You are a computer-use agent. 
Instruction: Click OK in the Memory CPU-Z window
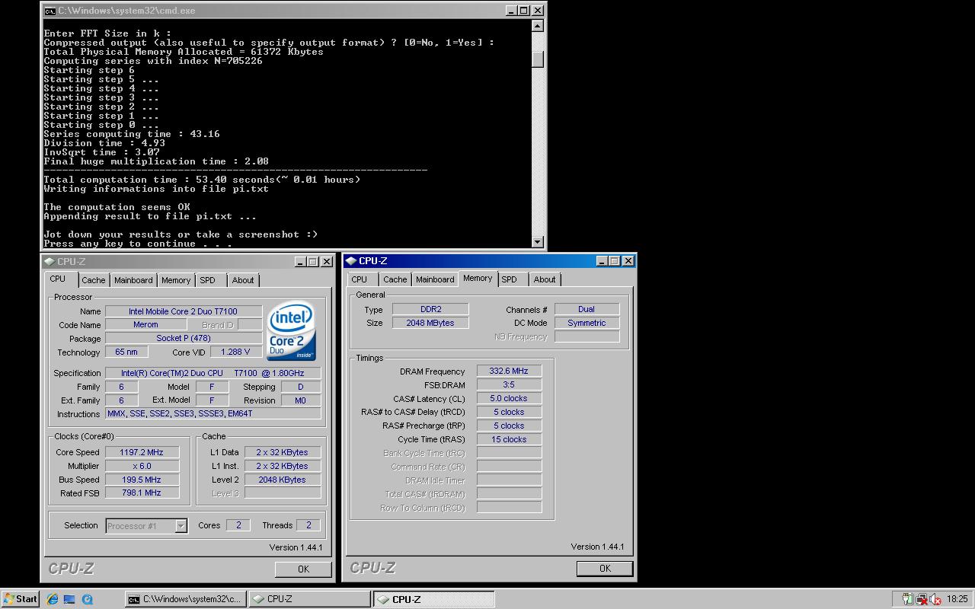tap(605, 568)
